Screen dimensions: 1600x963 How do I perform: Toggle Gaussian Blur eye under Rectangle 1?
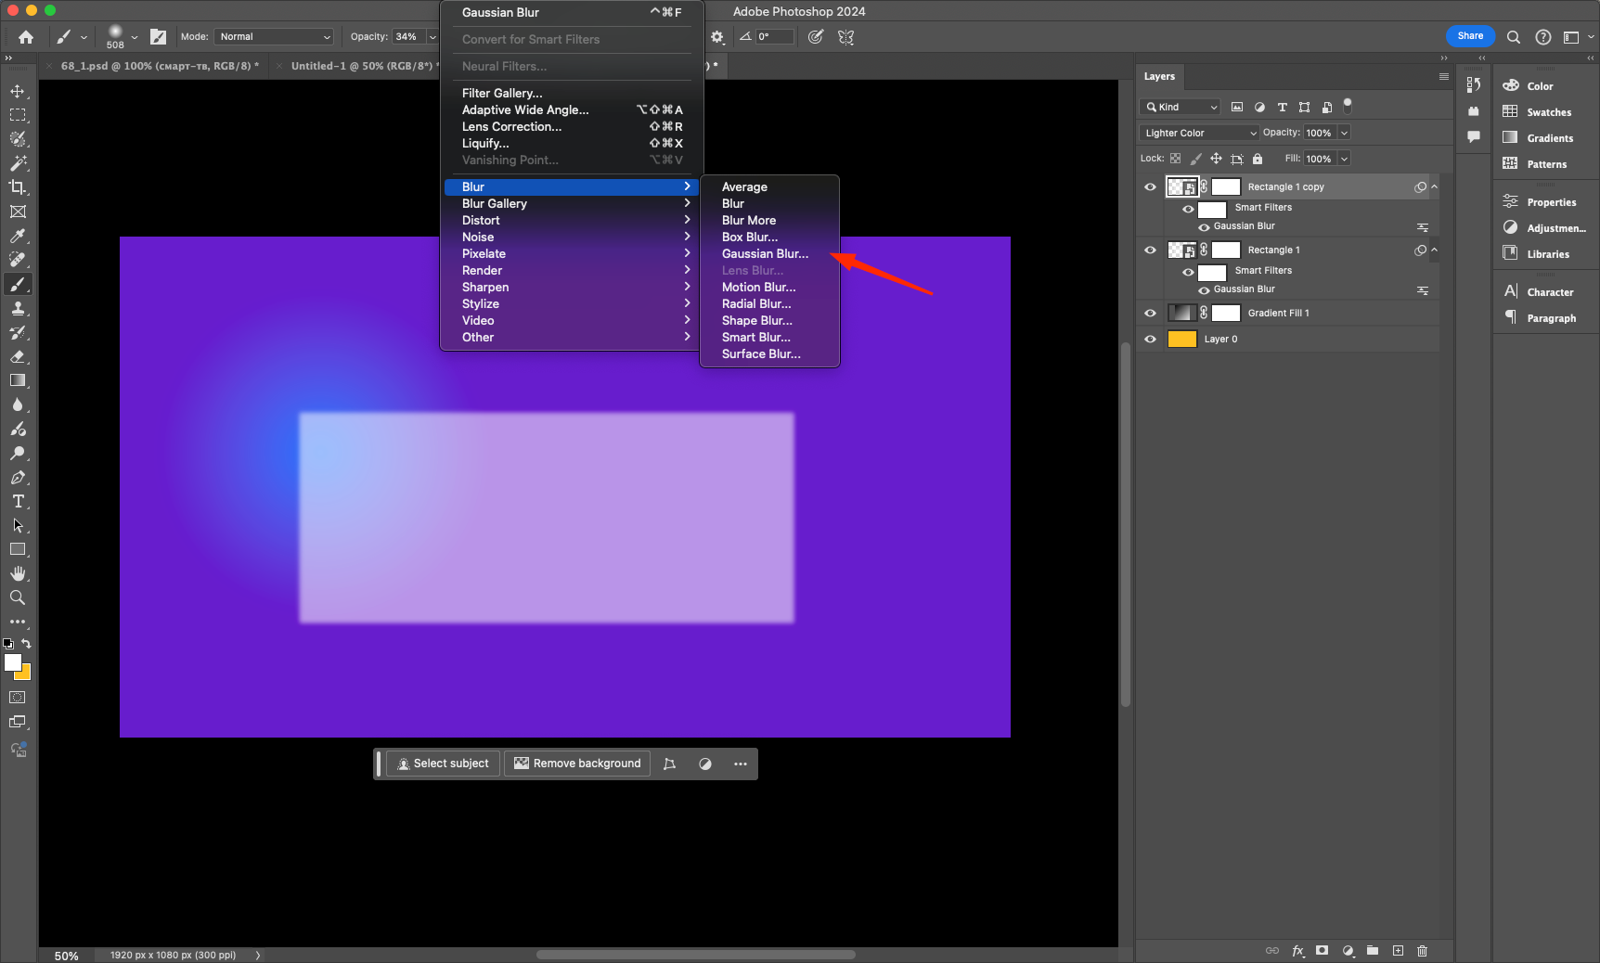coord(1204,290)
